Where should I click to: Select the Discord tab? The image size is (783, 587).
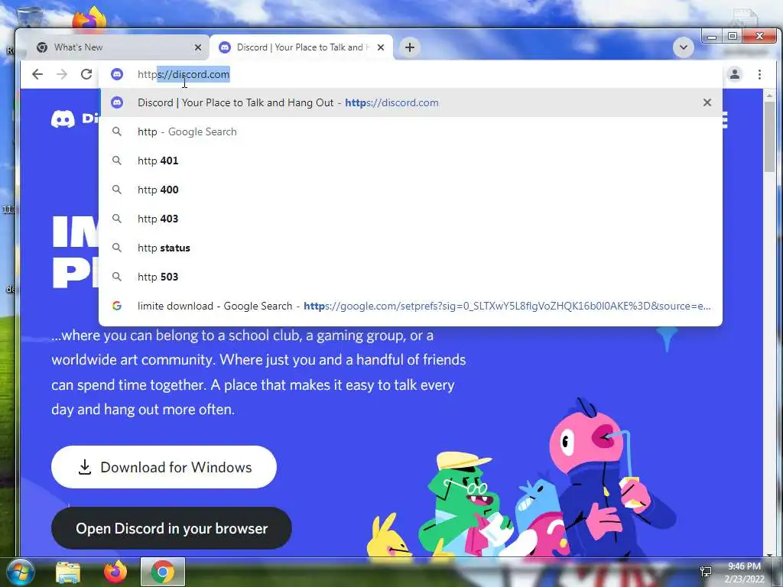[301, 47]
